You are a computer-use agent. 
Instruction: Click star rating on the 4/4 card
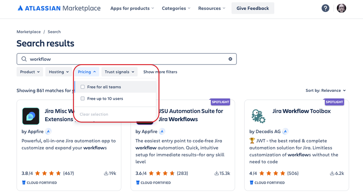tap(272, 173)
